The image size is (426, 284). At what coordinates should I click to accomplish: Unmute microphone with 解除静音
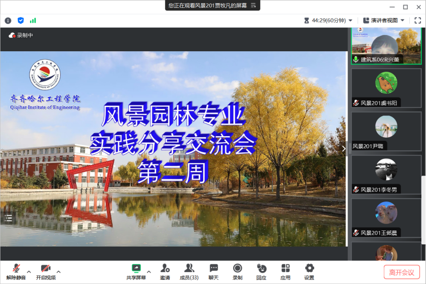point(16,272)
